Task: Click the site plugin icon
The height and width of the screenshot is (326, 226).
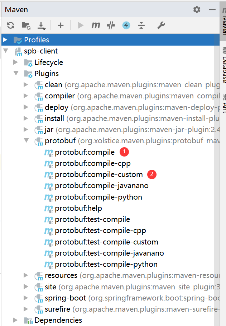Action: pyautogui.click(x=39, y=287)
